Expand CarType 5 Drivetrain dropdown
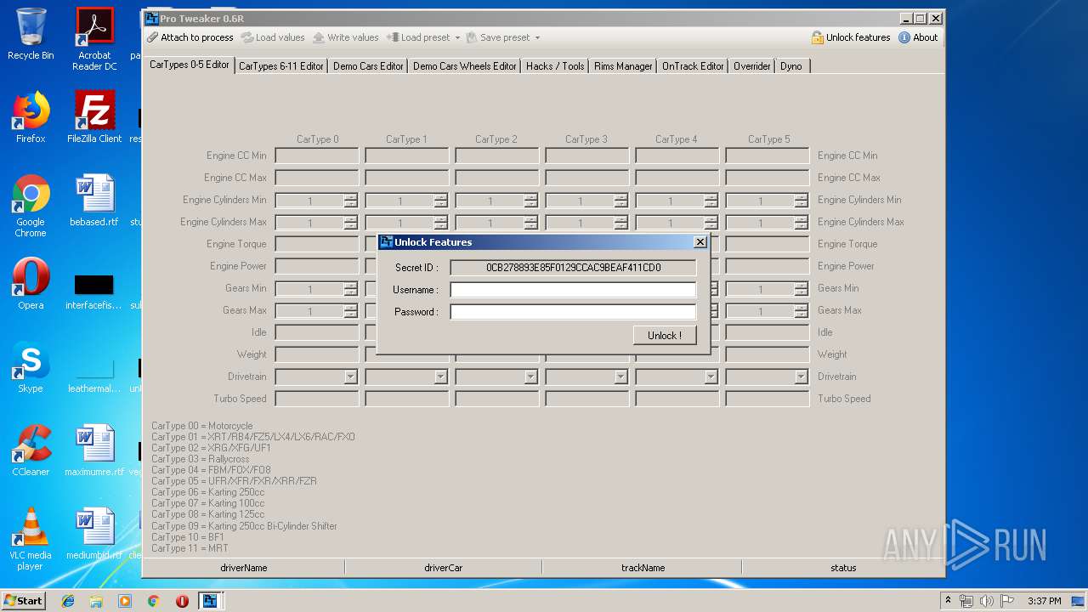 pyautogui.click(x=801, y=377)
